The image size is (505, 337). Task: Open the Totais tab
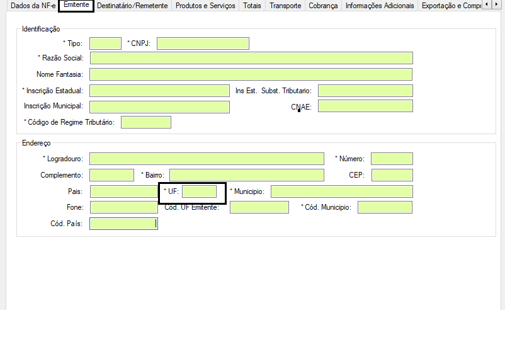252,6
